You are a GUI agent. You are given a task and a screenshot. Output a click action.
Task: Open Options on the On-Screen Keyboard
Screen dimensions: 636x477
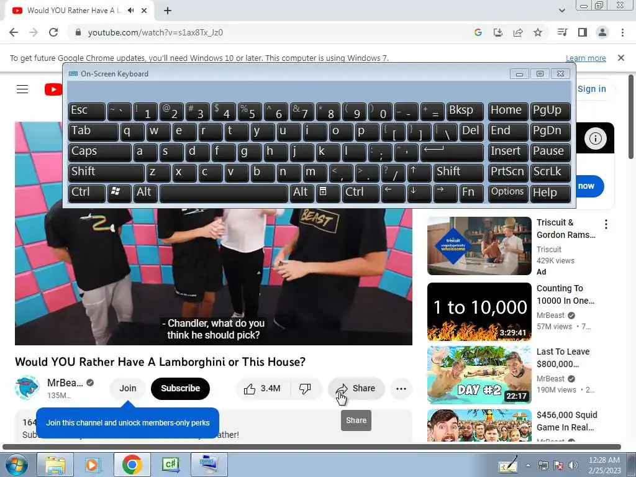point(508,194)
